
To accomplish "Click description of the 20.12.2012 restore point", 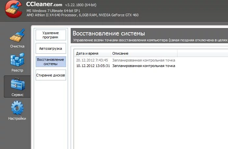I will [x=144, y=60].
